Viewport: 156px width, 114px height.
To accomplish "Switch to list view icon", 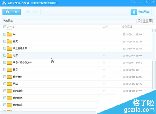I will [145, 21].
